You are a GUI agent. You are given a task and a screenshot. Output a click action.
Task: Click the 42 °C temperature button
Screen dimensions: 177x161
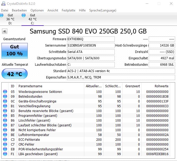(x=15, y=74)
